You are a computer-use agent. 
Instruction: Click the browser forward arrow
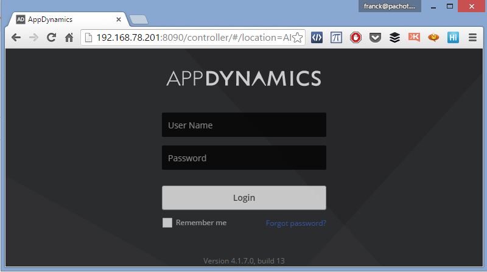click(x=33, y=38)
